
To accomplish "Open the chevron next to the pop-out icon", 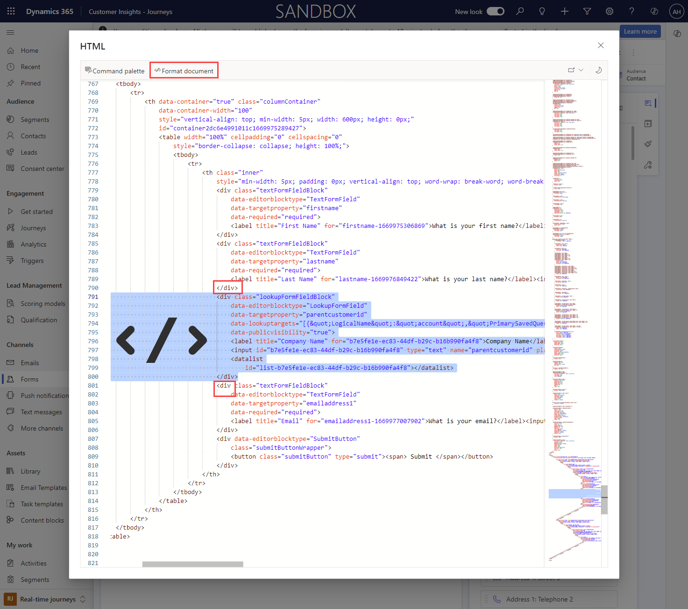I will (x=581, y=70).
